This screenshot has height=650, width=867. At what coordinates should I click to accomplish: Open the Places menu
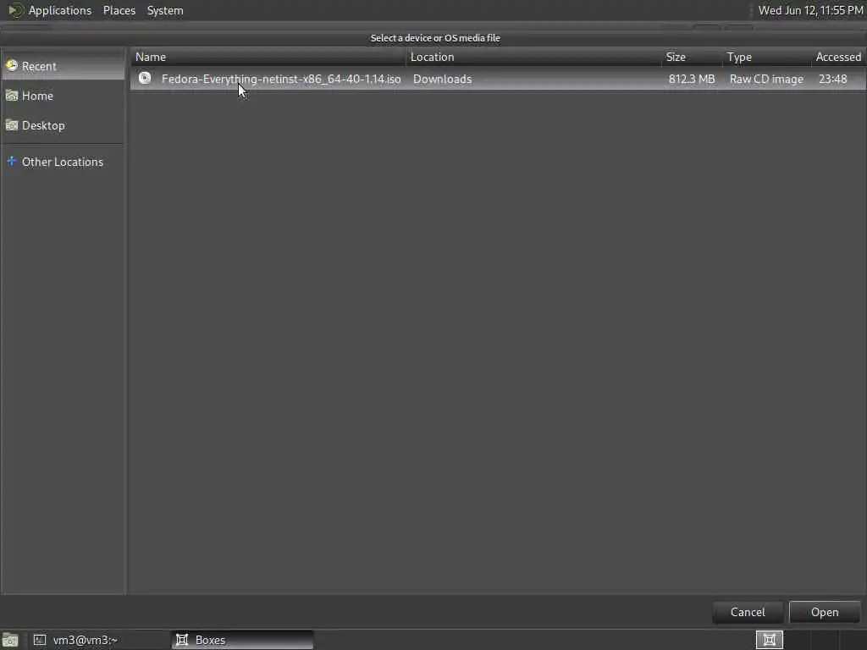[x=119, y=10]
